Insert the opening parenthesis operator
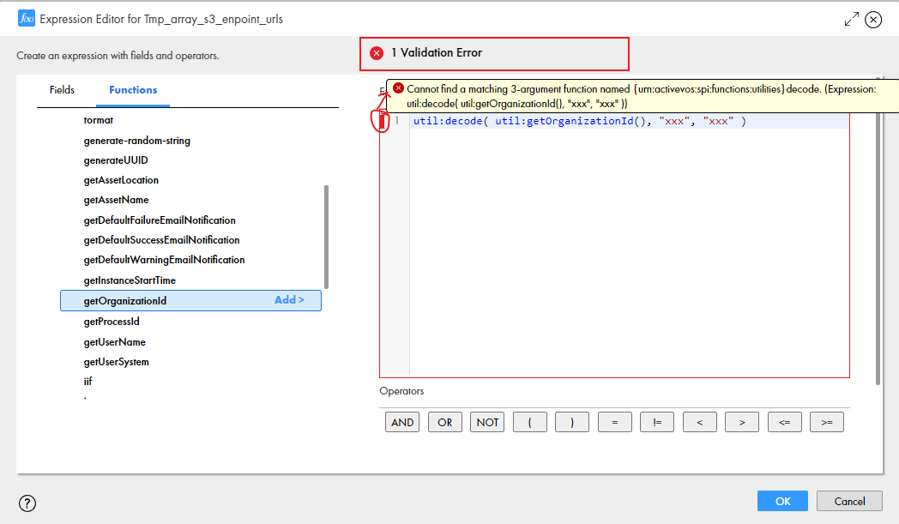 pyautogui.click(x=530, y=423)
